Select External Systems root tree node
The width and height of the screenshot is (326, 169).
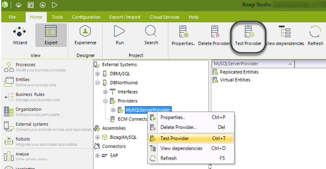119,65
